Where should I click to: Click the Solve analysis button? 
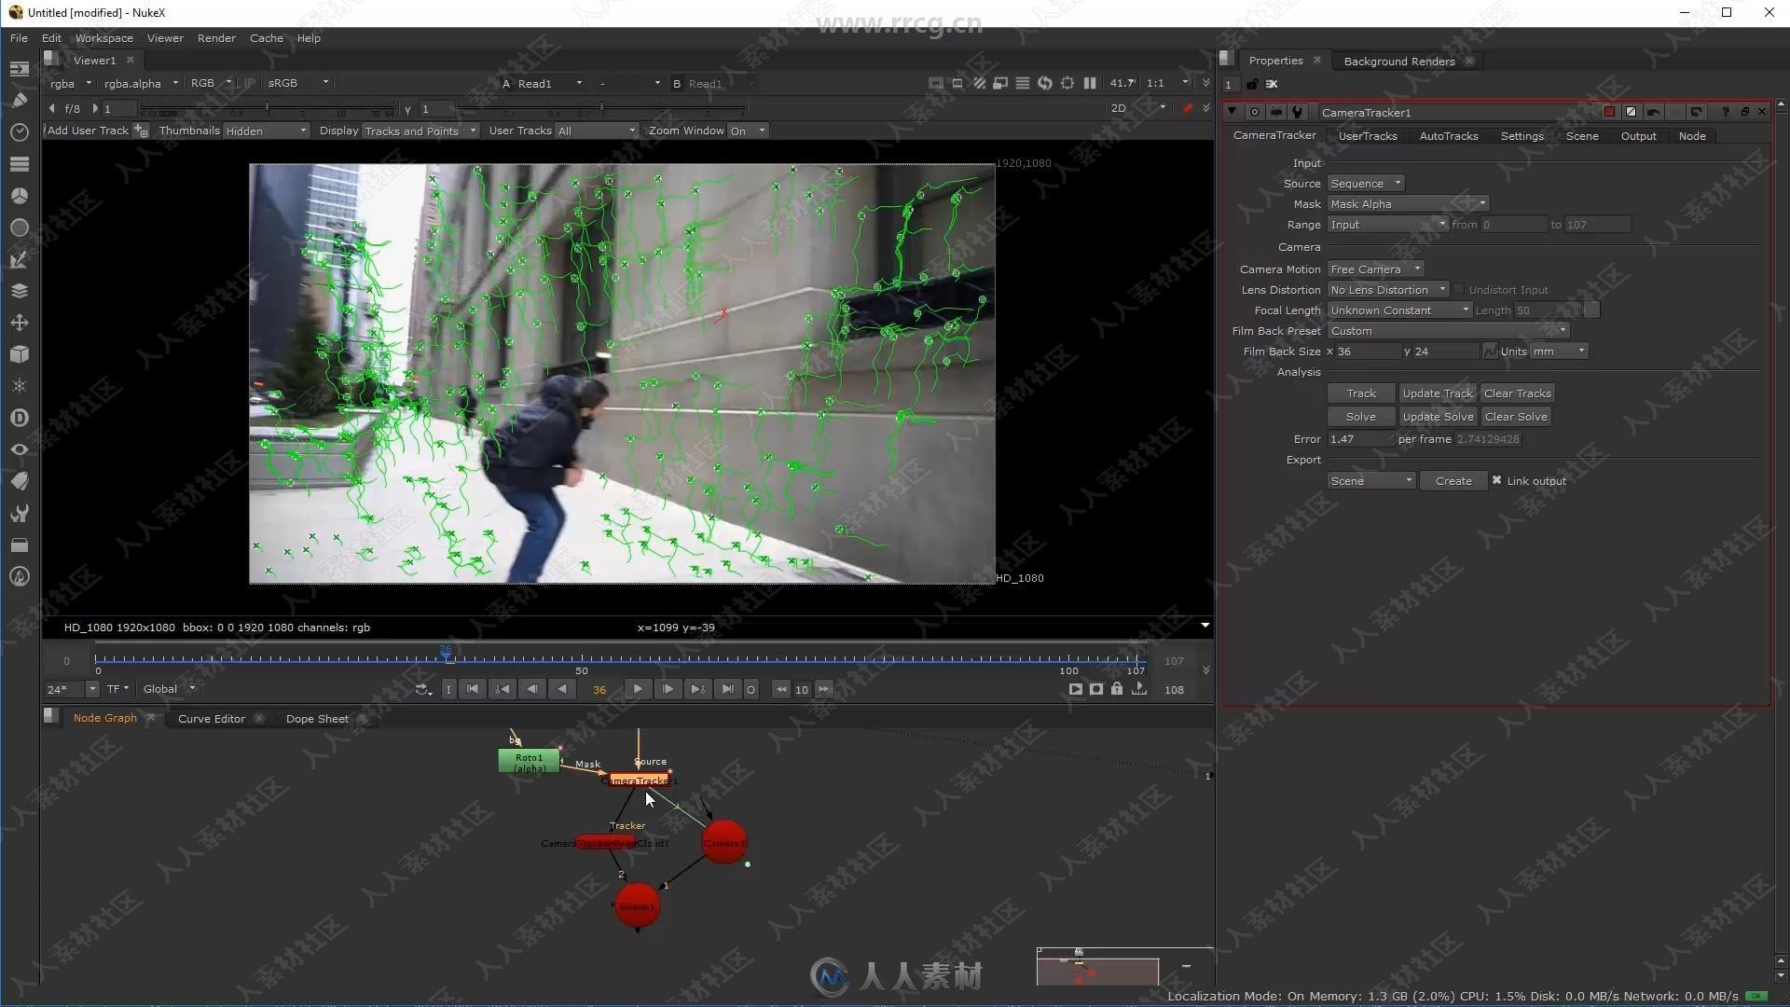(x=1359, y=416)
